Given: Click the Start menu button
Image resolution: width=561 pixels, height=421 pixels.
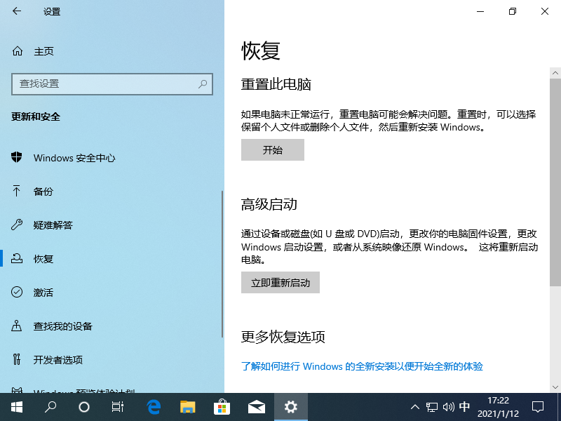Looking at the screenshot, I should pos(16,407).
